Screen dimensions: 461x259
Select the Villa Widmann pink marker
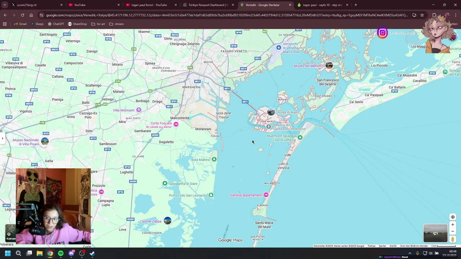click(x=139, y=110)
